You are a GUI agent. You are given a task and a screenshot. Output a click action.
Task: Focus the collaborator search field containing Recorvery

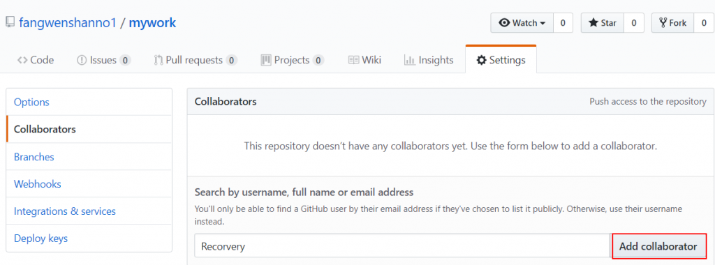[x=401, y=246]
